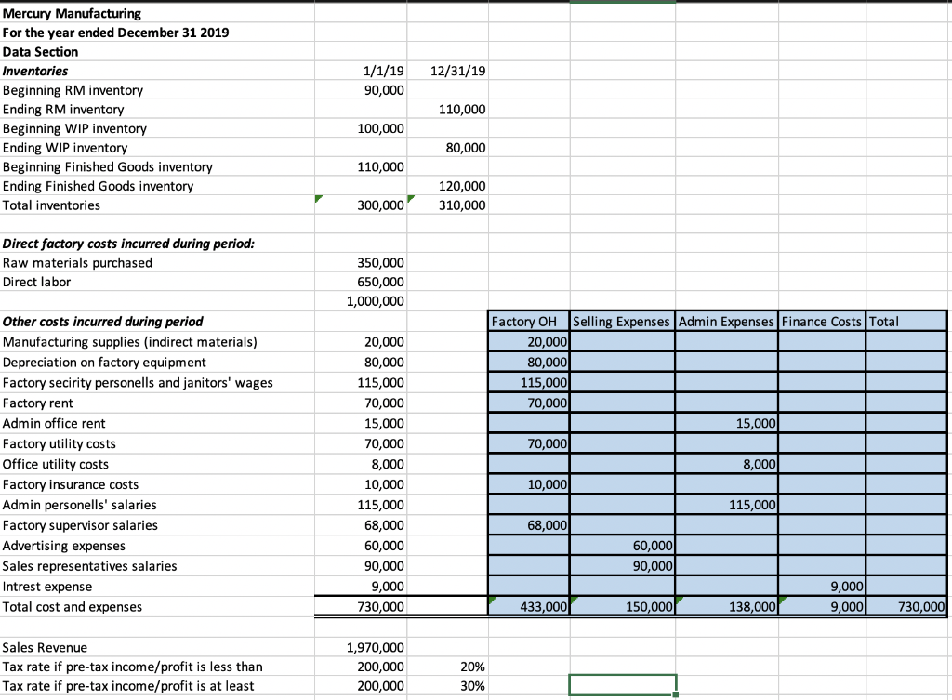Click the empty green-outlined cell near the tax rates
Viewport: 952px width, 700px height.
pos(621,684)
